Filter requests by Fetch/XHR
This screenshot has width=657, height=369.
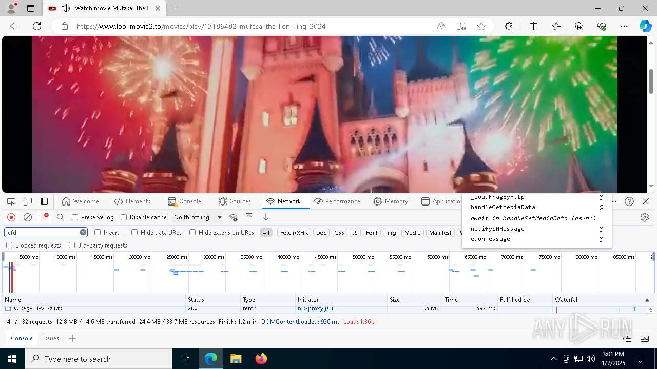click(294, 233)
